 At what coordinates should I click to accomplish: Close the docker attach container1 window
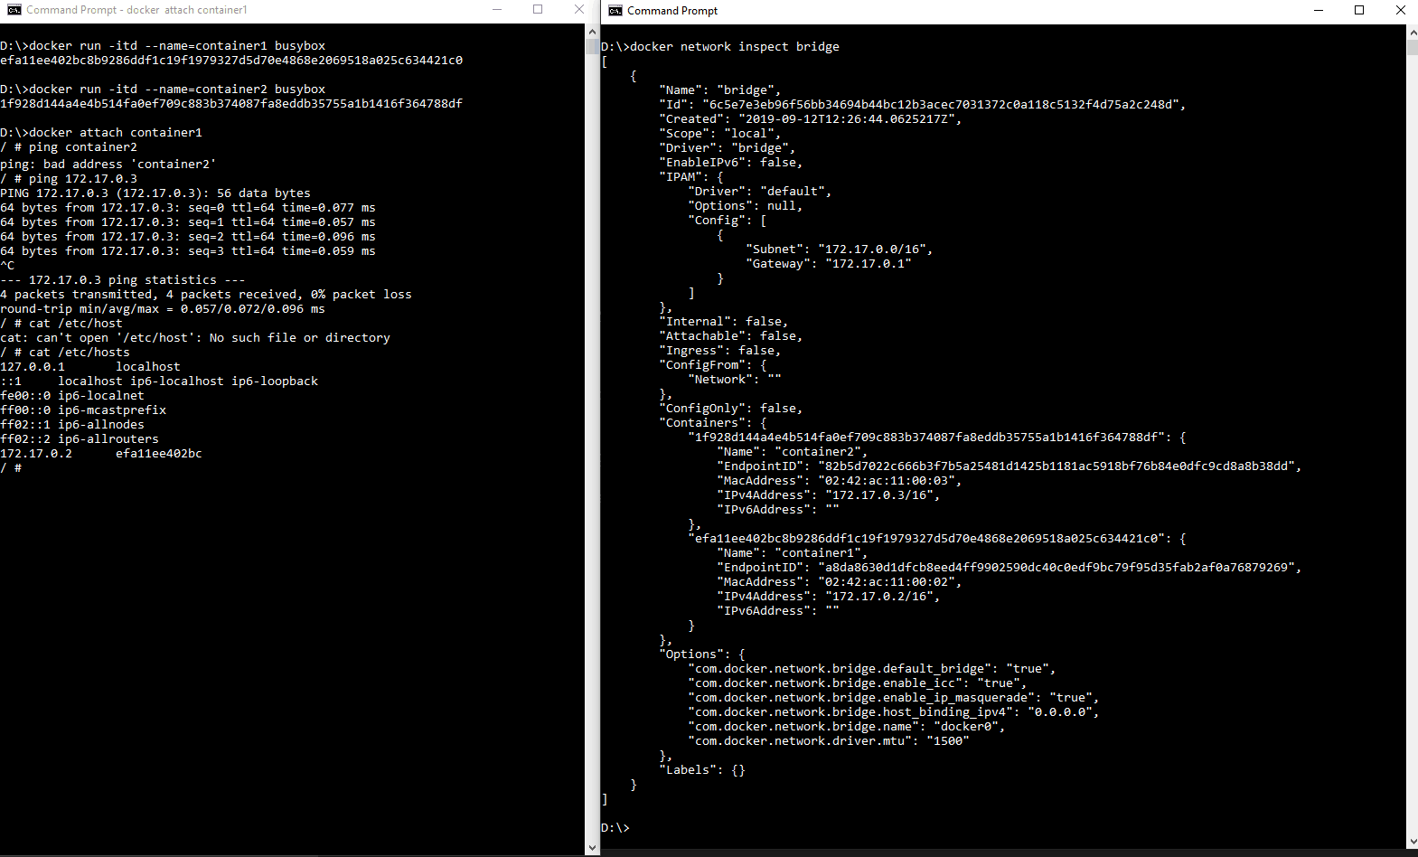pos(579,10)
